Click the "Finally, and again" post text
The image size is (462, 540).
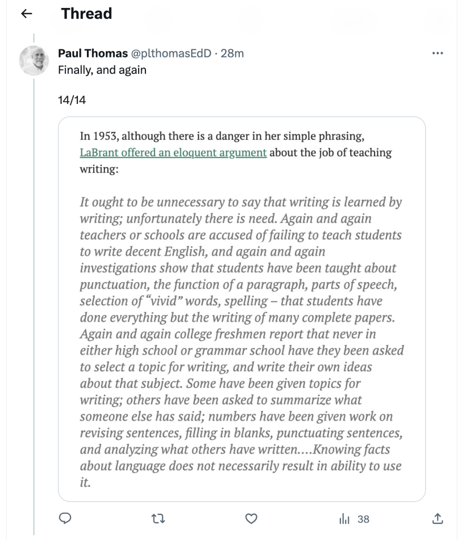click(x=102, y=70)
